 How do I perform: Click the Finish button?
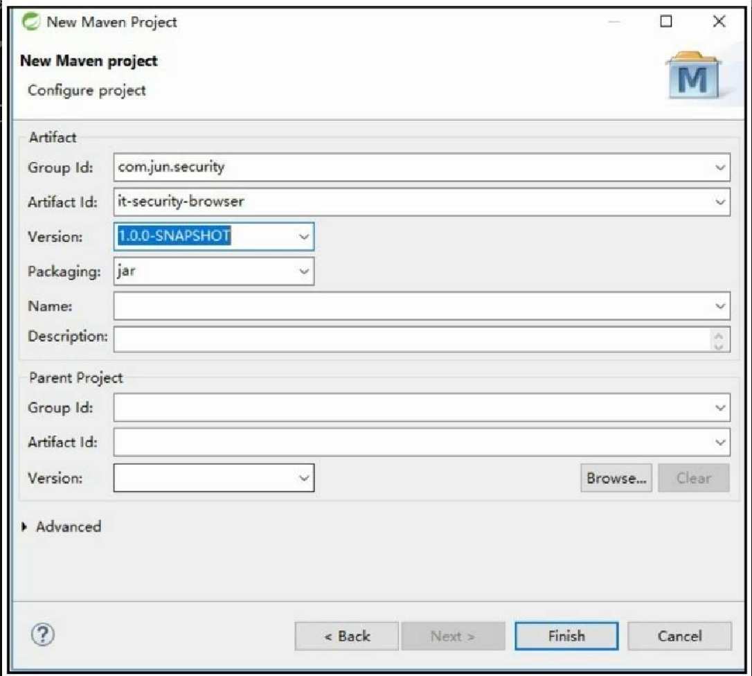(x=566, y=637)
